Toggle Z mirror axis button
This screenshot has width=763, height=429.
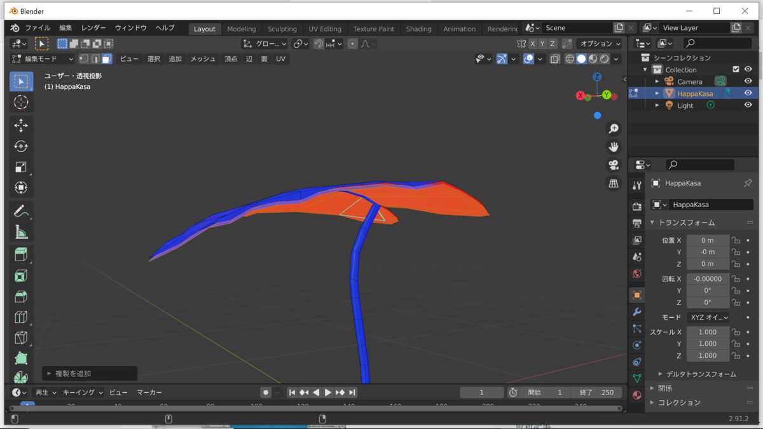553,44
